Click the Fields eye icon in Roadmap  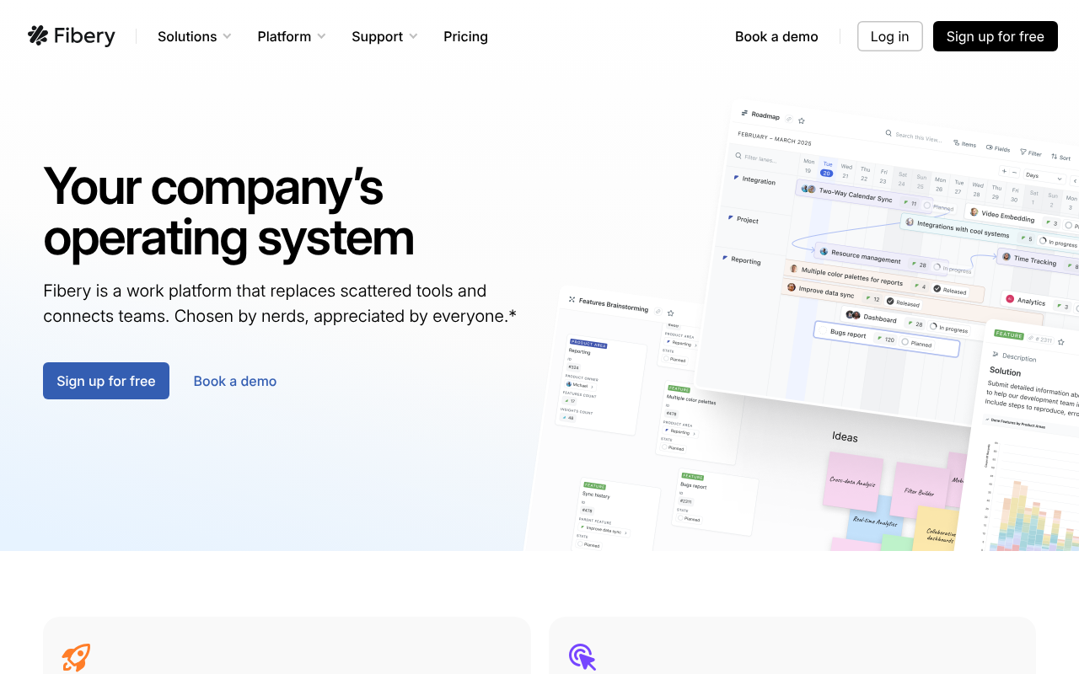989,147
